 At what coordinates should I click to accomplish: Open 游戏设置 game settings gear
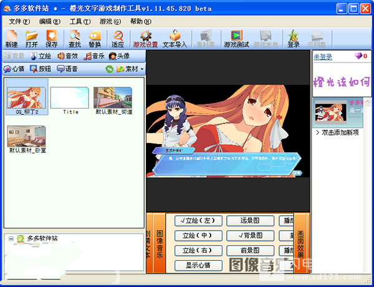coord(145,39)
